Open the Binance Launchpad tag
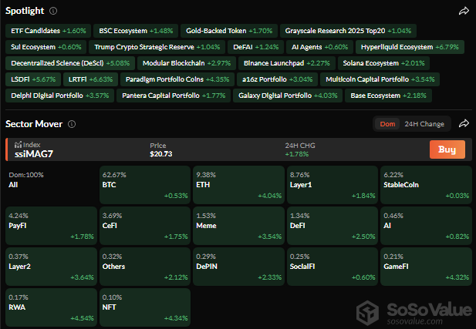Image resolution: width=476 pixels, height=329 pixels. tap(286, 63)
